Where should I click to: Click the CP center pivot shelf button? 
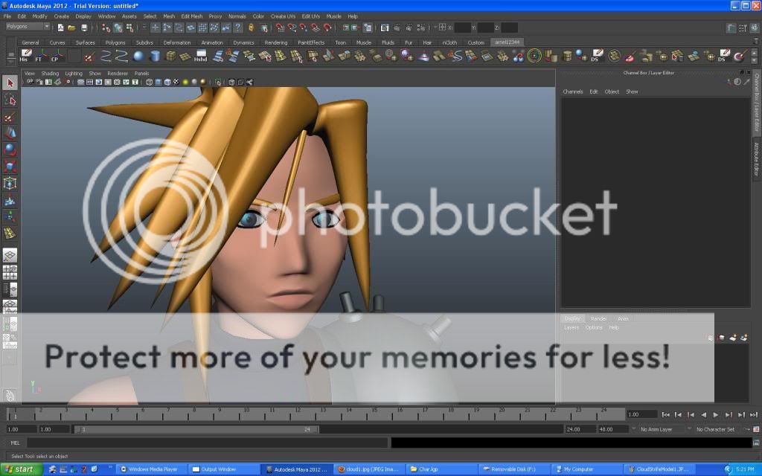coord(57,56)
